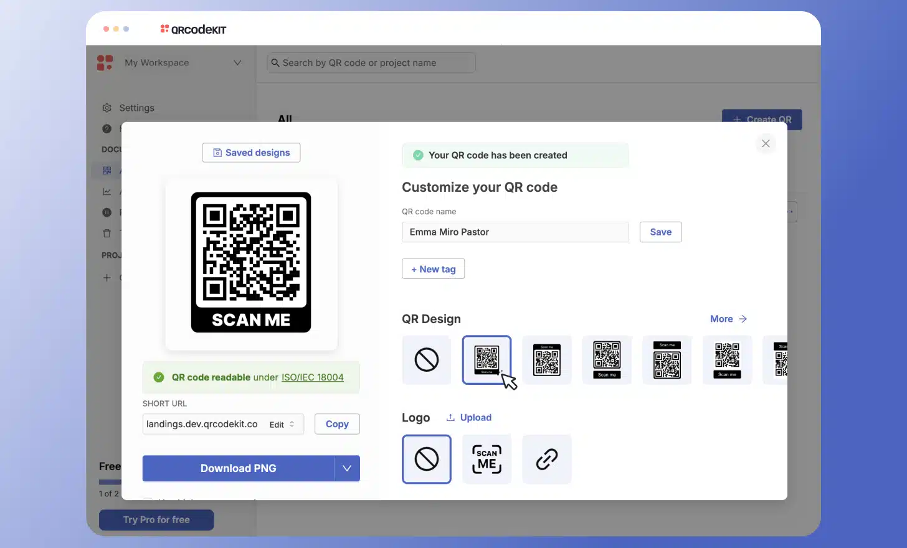Choose QR design with top Scan me banner
This screenshot has height=548, width=907.
[x=667, y=360]
